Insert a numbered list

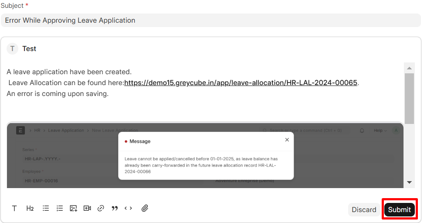[60, 208]
